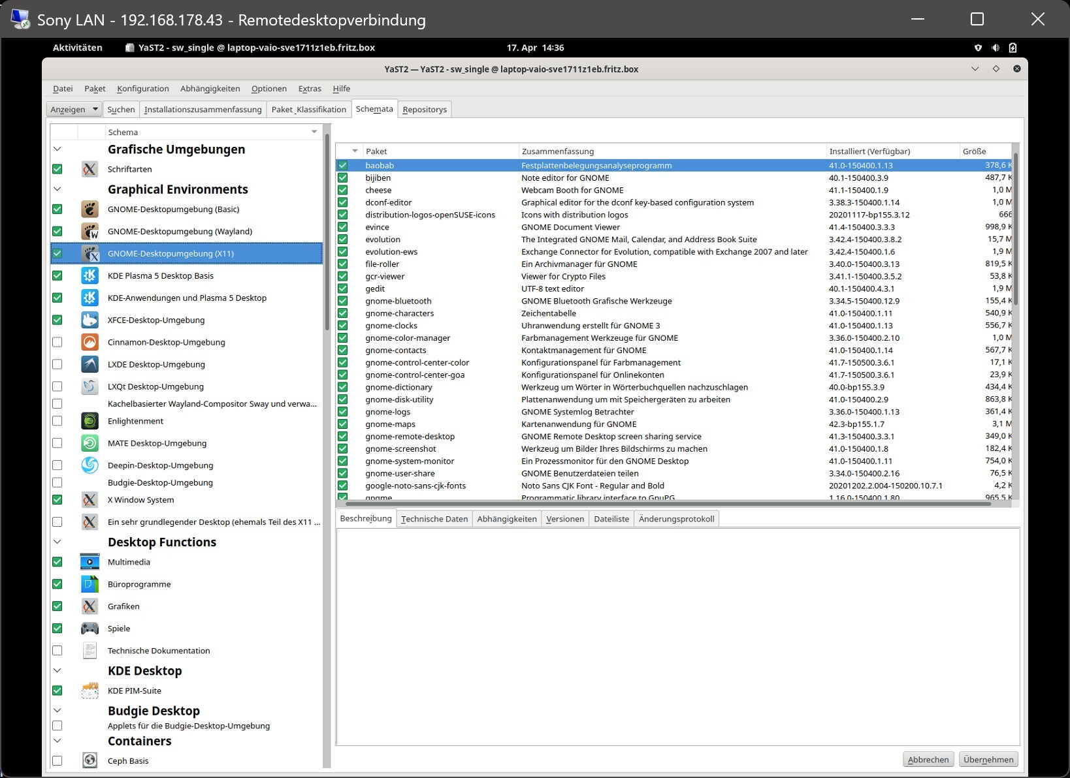This screenshot has width=1070, height=778.
Task: Click the Abbrechen button
Action: click(x=928, y=760)
